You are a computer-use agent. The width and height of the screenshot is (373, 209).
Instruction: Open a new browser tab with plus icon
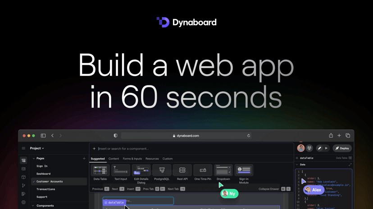(x=339, y=135)
